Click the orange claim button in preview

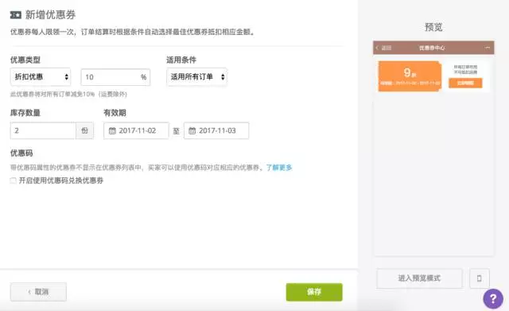[x=465, y=83]
